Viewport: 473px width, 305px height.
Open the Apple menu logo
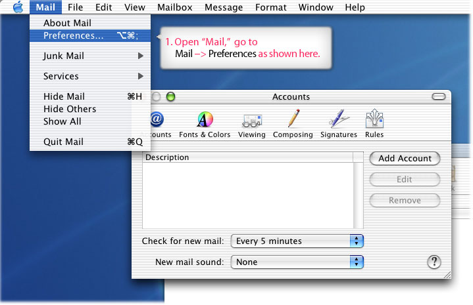pyautogui.click(x=17, y=7)
